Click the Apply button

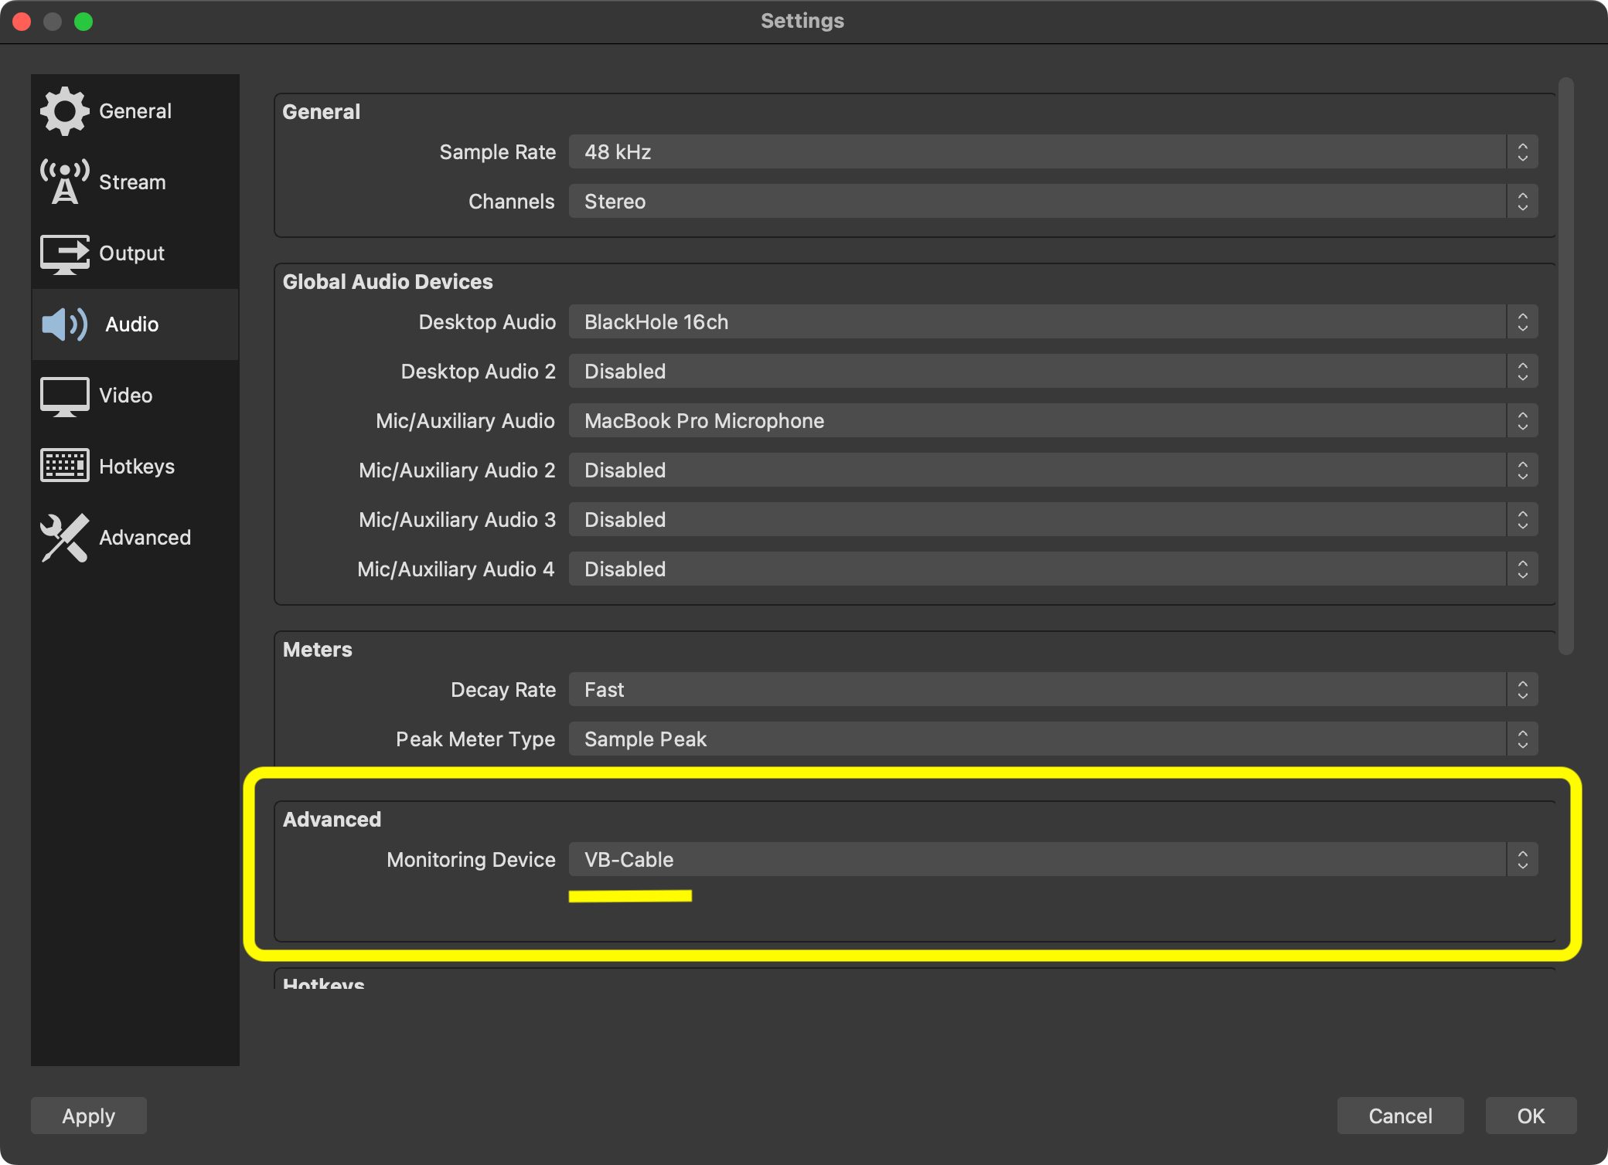point(88,1115)
